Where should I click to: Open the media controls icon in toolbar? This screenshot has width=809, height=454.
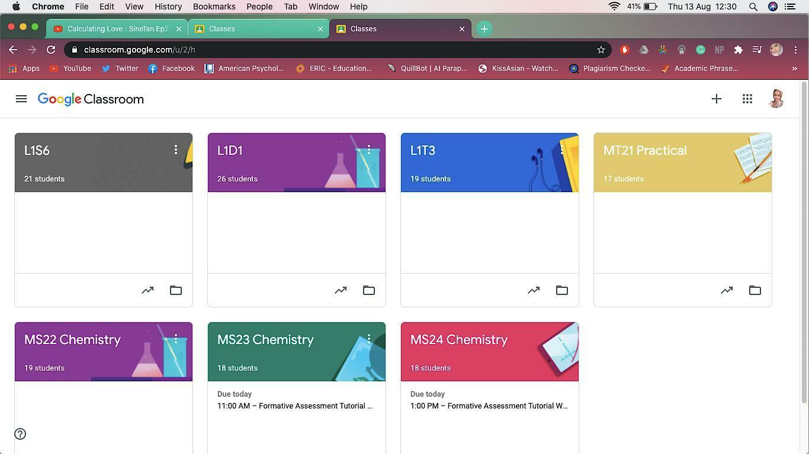click(x=757, y=50)
